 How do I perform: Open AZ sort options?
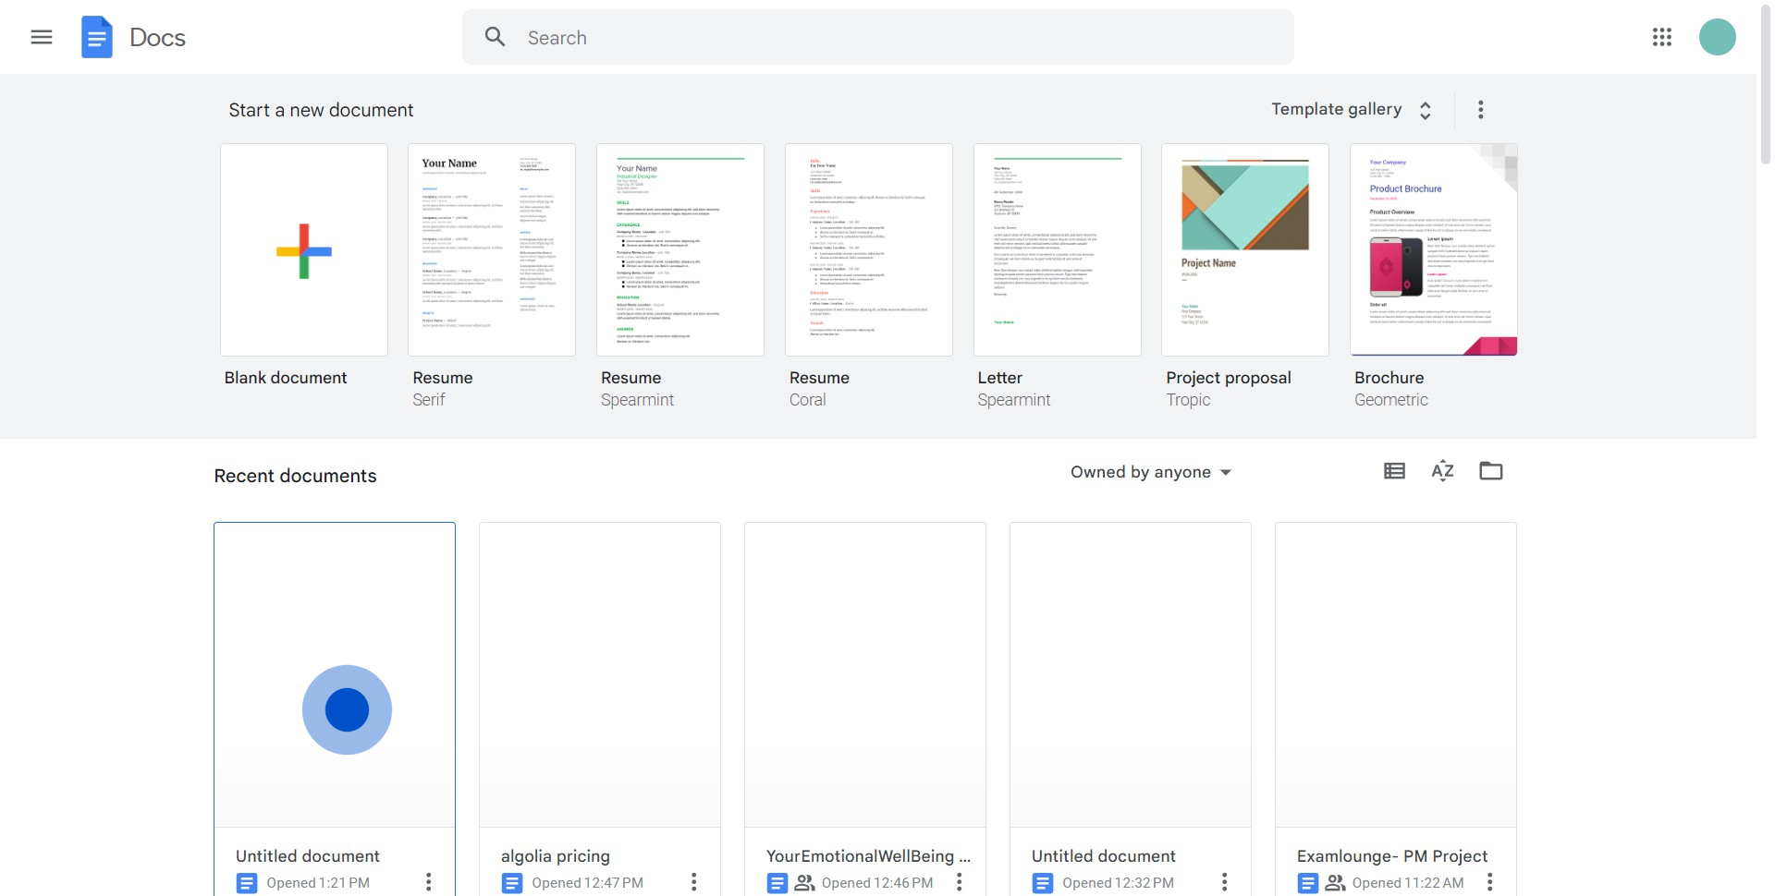click(x=1442, y=471)
